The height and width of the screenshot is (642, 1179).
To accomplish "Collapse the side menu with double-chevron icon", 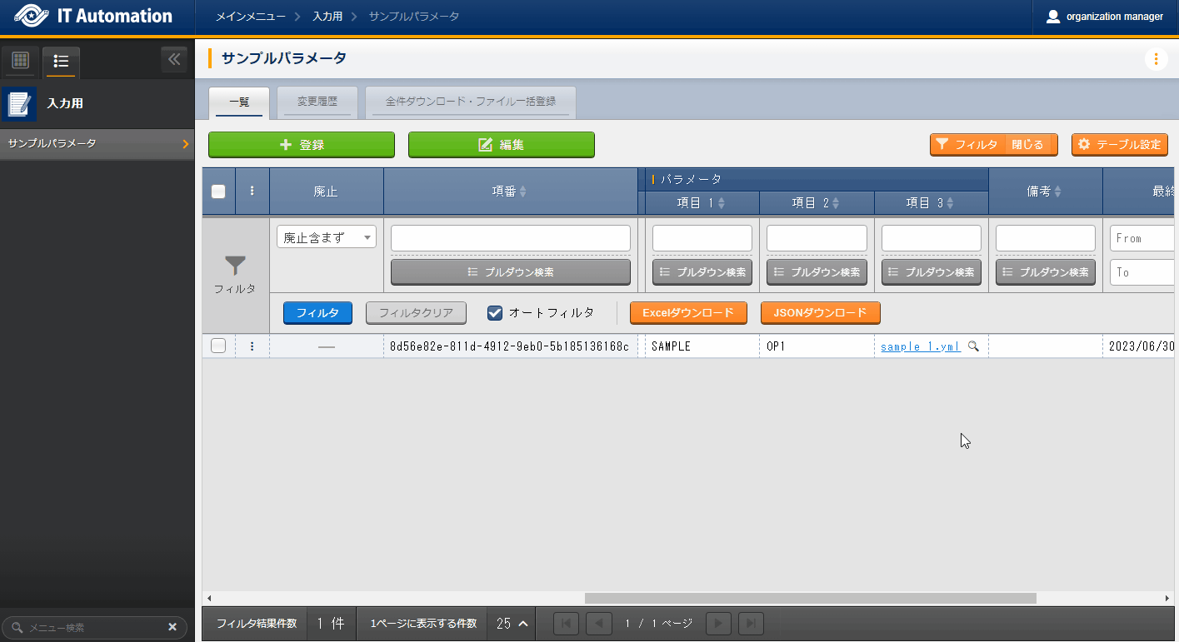I will (174, 60).
